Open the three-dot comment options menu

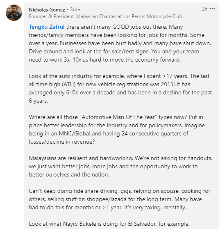click(212, 9)
